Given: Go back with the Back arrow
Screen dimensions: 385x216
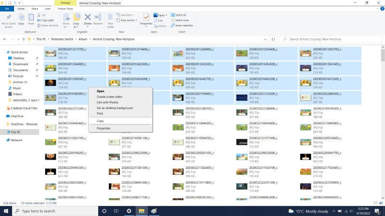Looking at the screenshot, I should pos(5,39).
